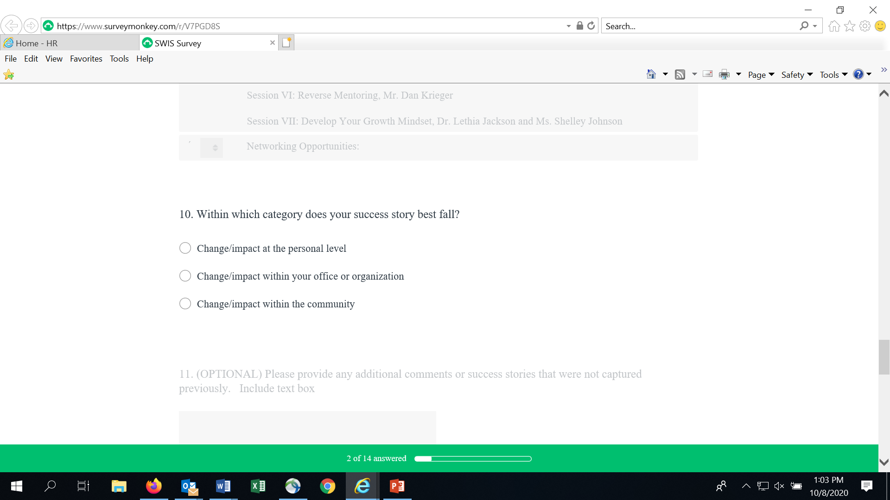Open PowerPoint from the taskbar
This screenshot has height=500, width=890.
coord(397,486)
